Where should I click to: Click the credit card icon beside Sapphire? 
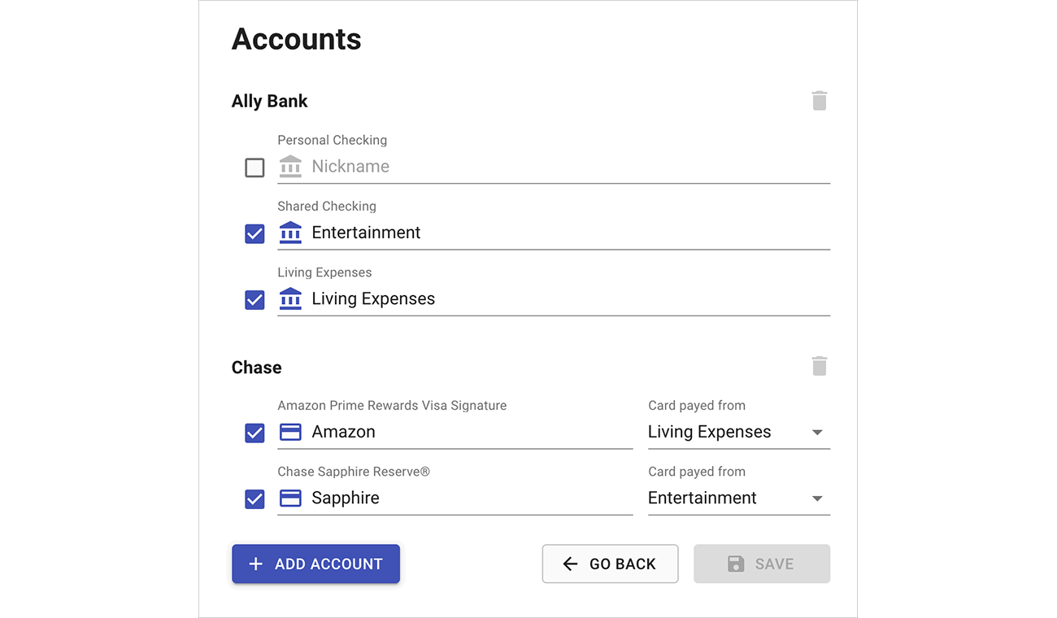290,498
